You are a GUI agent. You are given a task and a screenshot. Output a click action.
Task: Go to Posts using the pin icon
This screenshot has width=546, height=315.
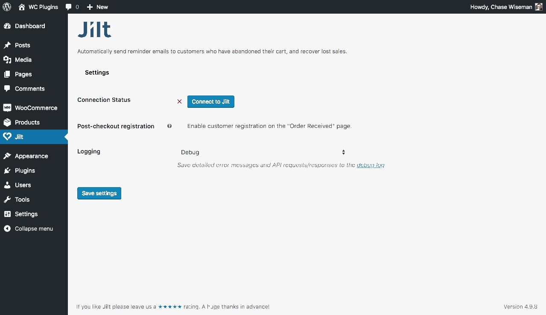point(7,45)
